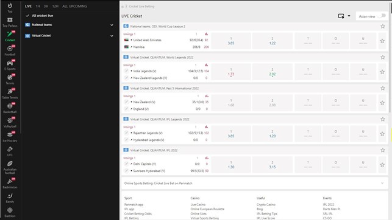The width and height of the screenshot is (392, 220).
Task: Open Basketball in sidebar
Action: (x=10, y=108)
